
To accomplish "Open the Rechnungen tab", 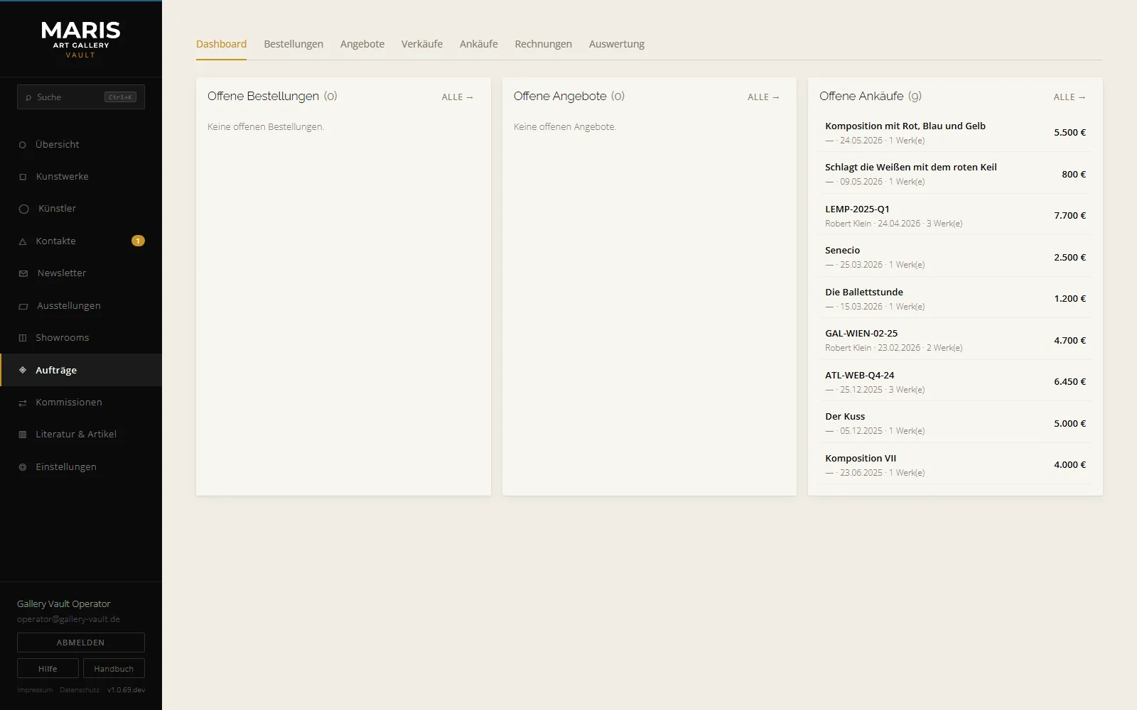I will (x=544, y=44).
